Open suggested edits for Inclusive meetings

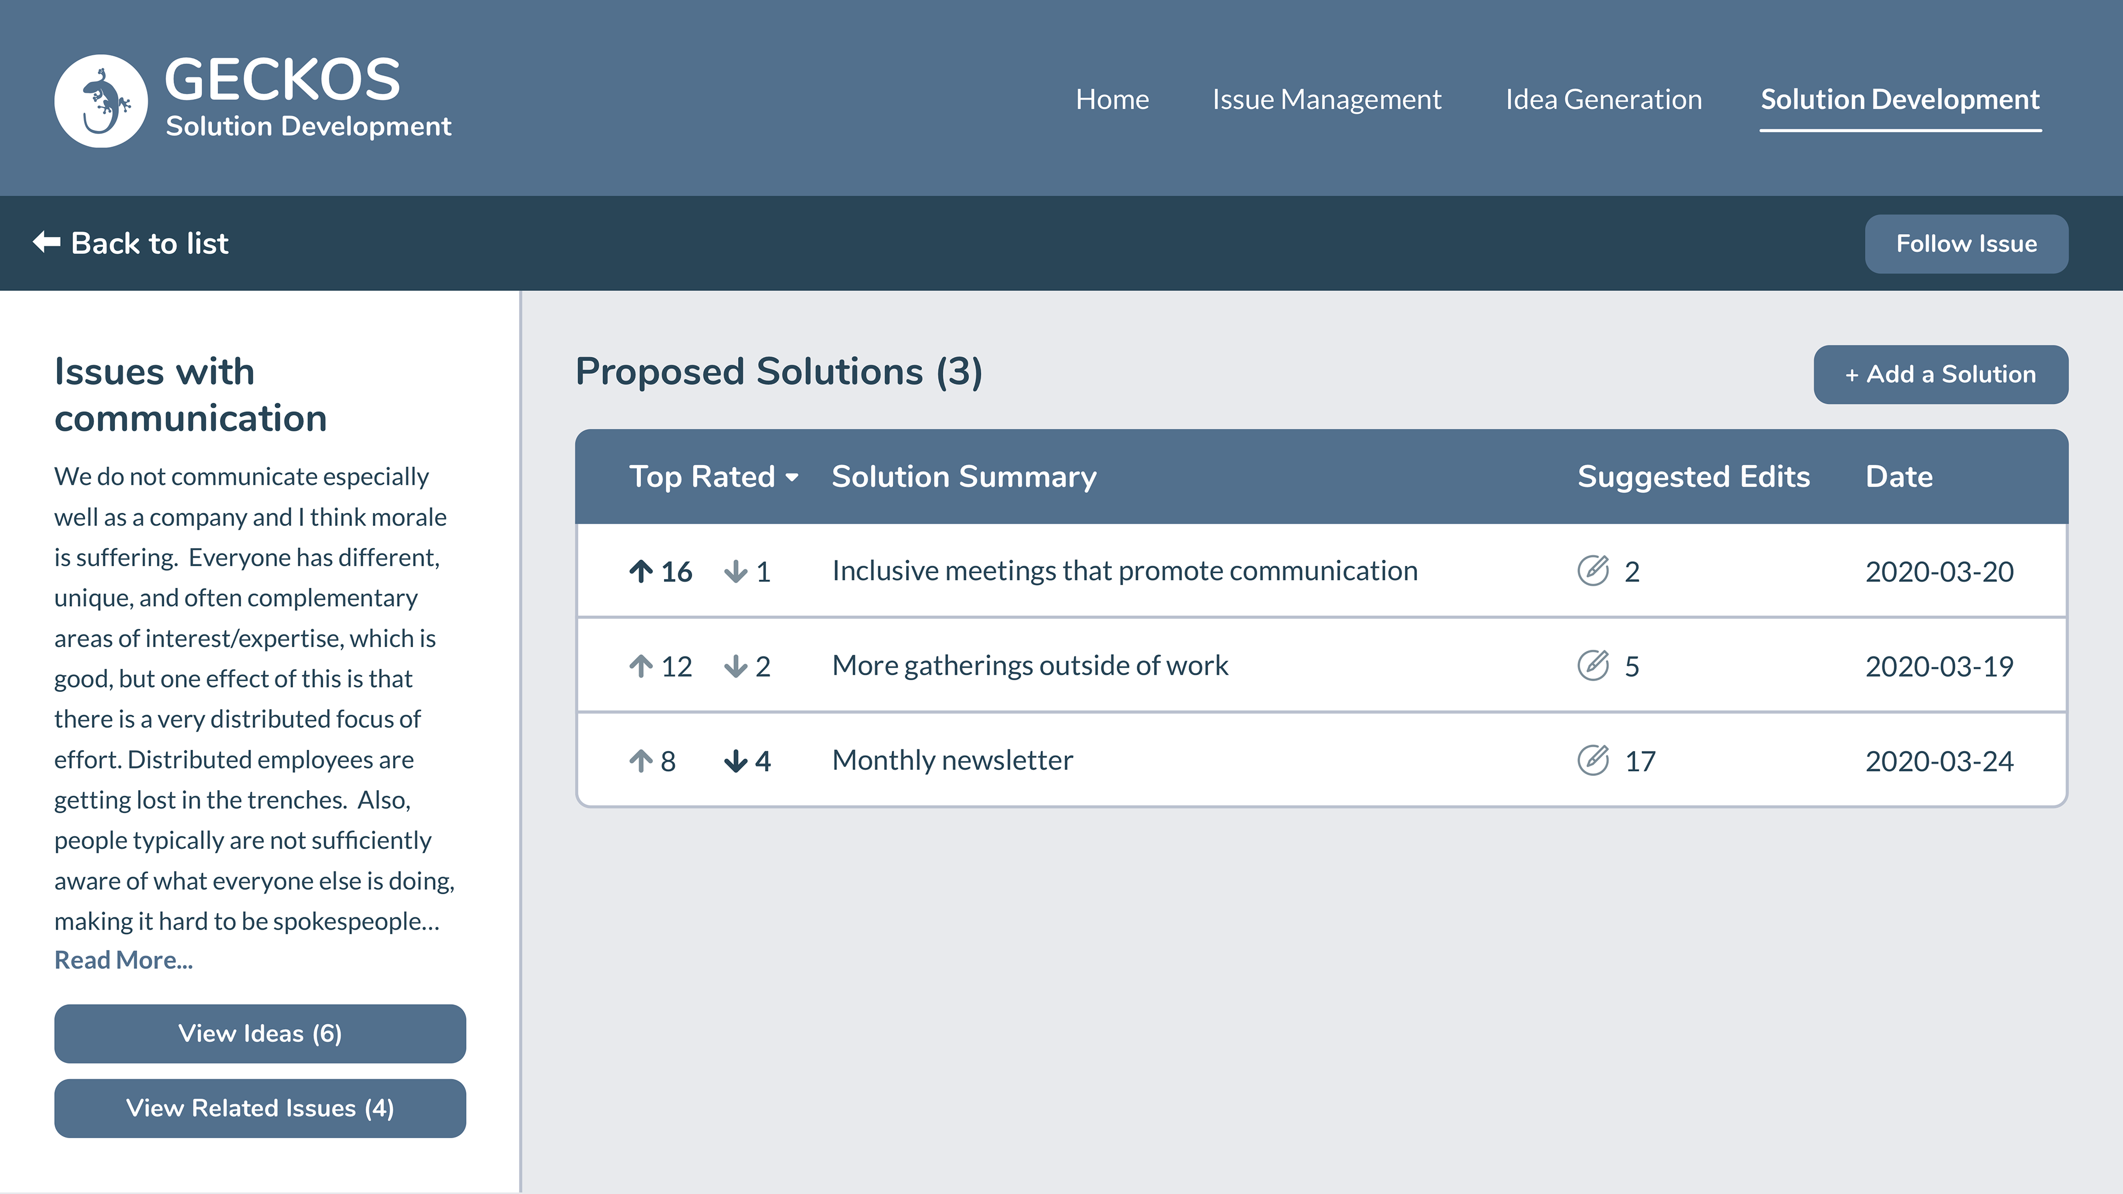(x=1593, y=571)
